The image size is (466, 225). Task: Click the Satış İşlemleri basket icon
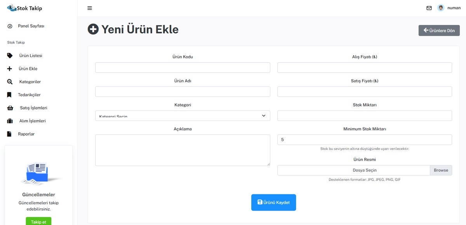[x=10, y=108]
